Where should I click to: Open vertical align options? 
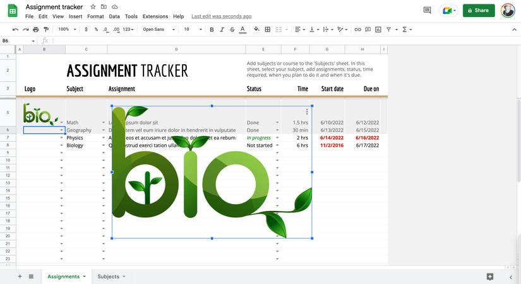coord(314,30)
